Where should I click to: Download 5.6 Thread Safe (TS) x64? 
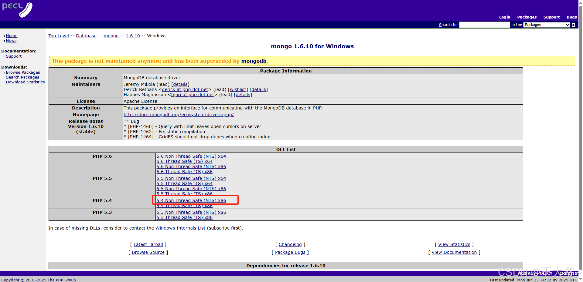tap(185, 161)
